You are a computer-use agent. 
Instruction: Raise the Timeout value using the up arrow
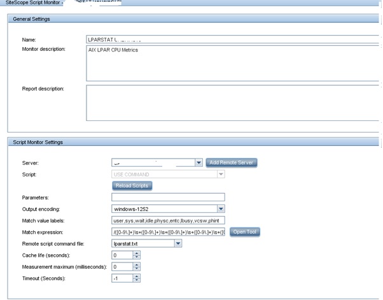[137, 276]
